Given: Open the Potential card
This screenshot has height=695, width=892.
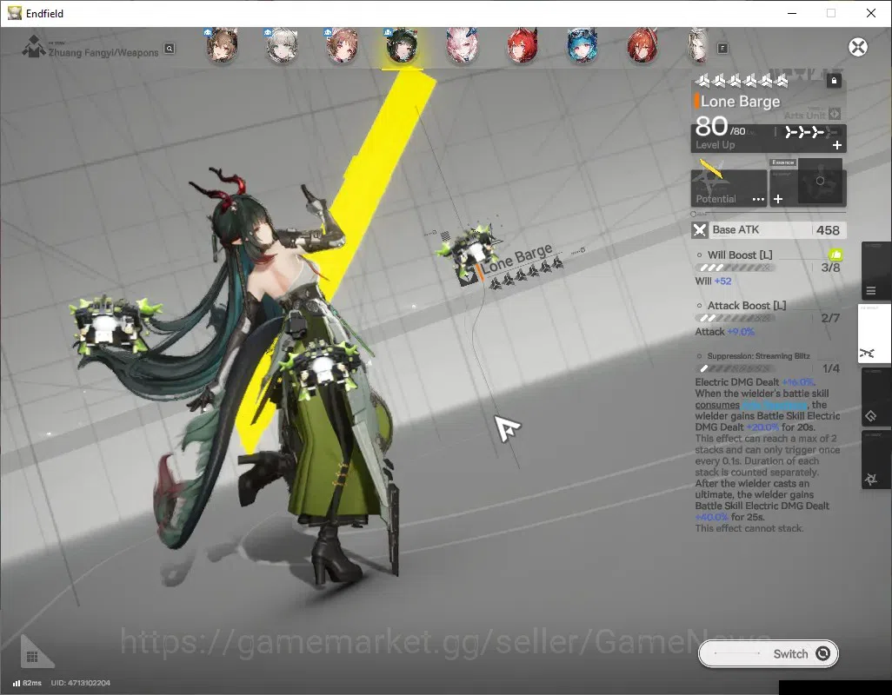Looking at the screenshot, I should (x=729, y=188).
